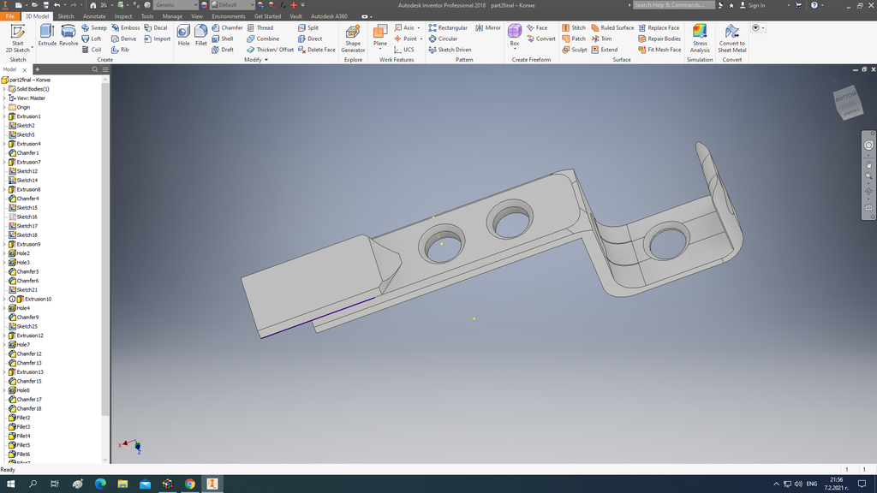Viewport: 877px width, 493px height.
Task: Click the Fillet tool
Action: click(x=200, y=35)
